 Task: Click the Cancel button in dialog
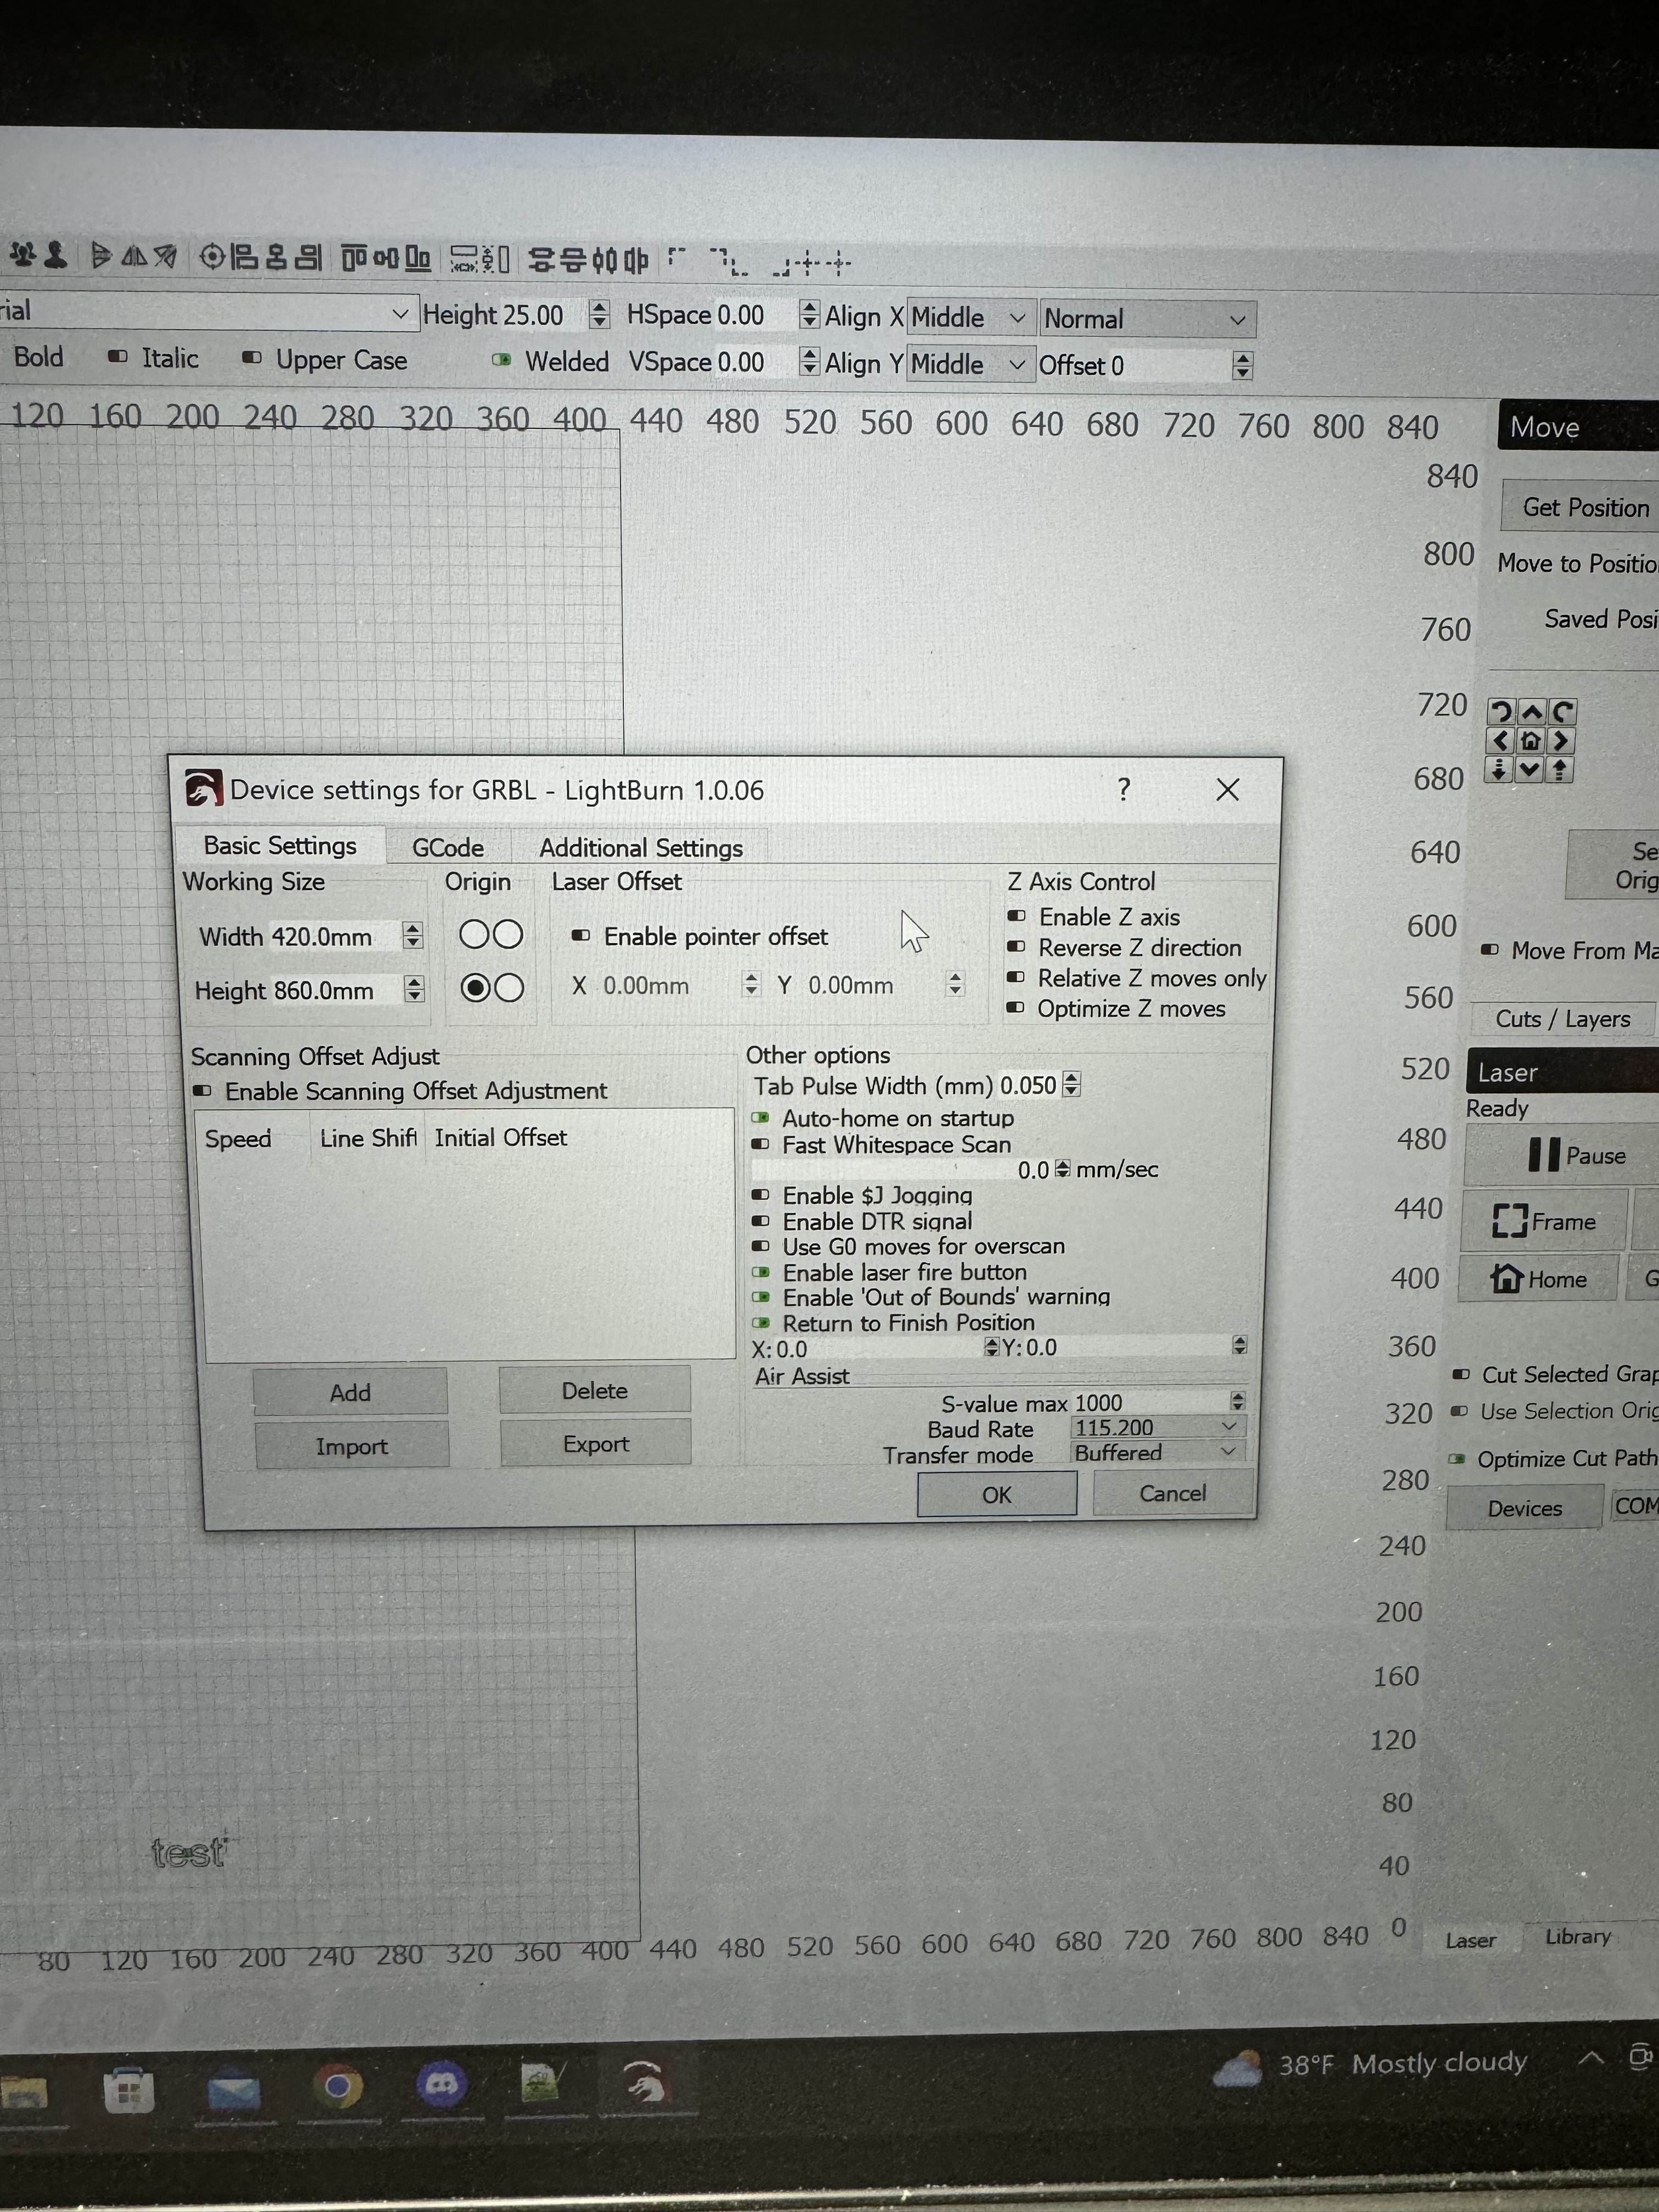point(1172,1494)
